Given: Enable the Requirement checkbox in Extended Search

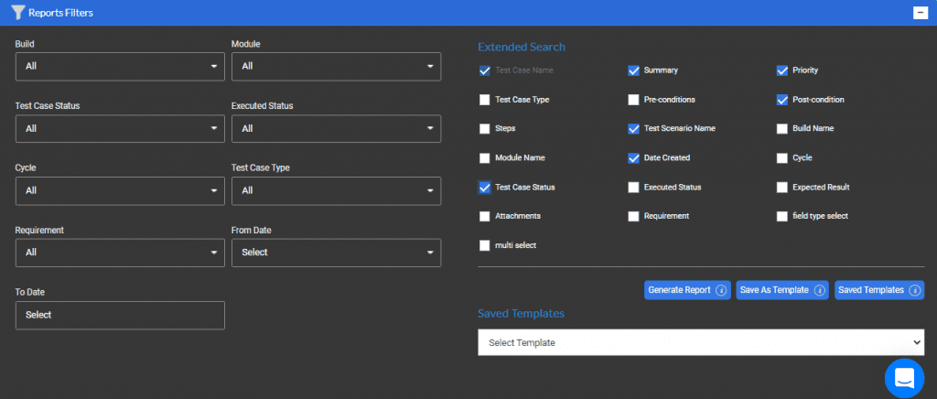Looking at the screenshot, I should click(634, 216).
